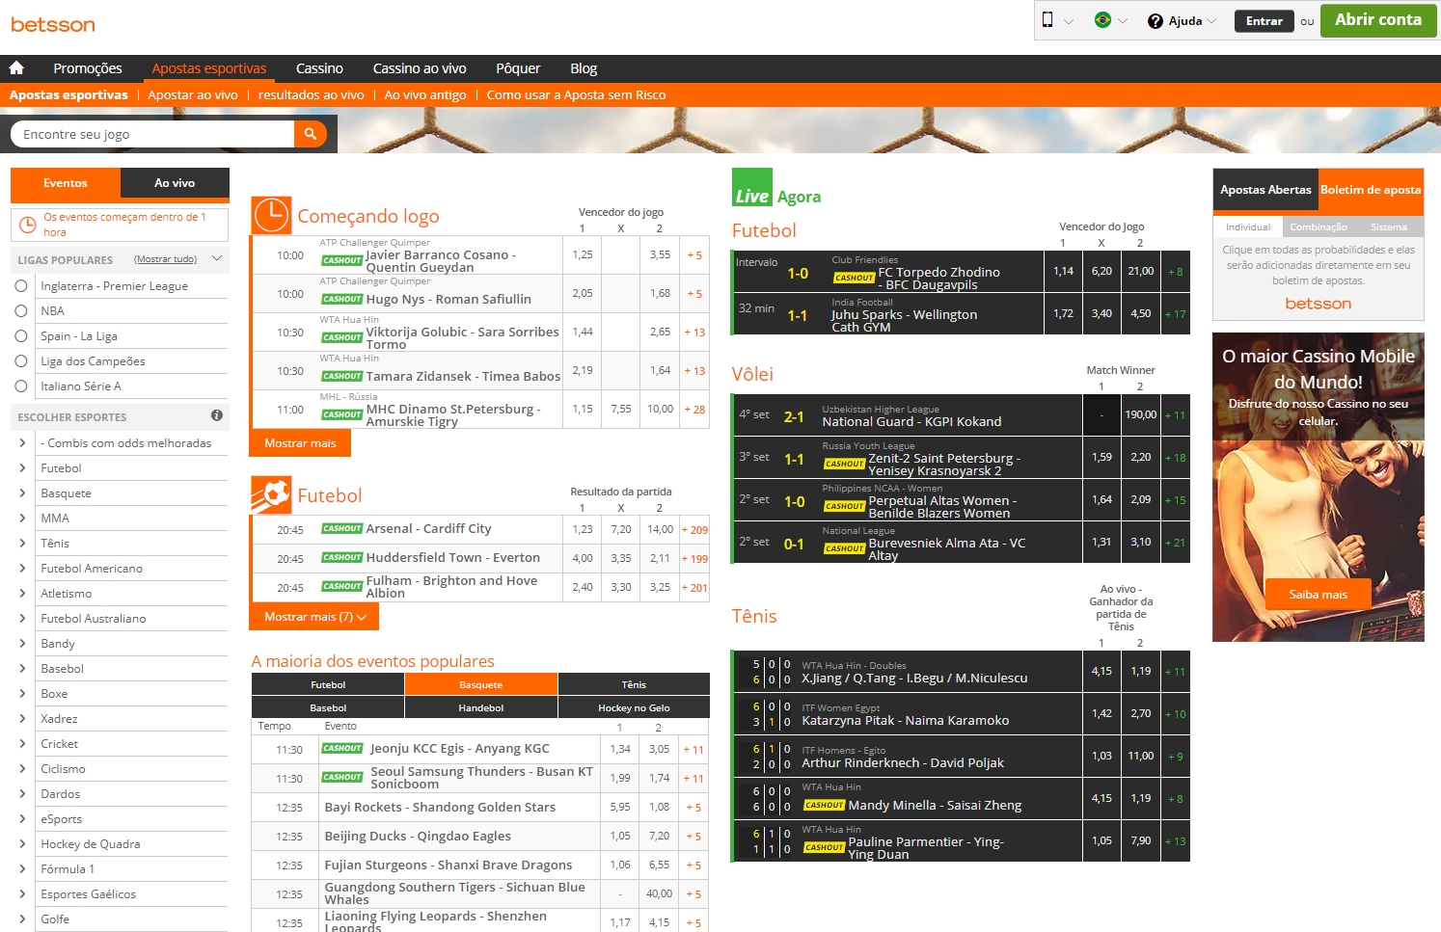Open the Promoções menu
This screenshot has width=1441, height=932.
[x=88, y=68]
